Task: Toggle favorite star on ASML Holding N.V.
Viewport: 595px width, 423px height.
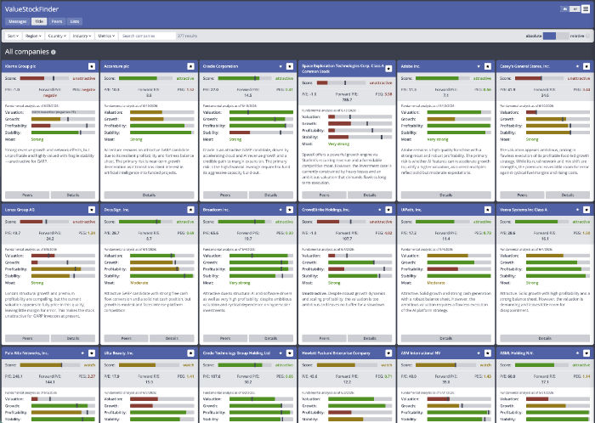Action: tap(586, 352)
